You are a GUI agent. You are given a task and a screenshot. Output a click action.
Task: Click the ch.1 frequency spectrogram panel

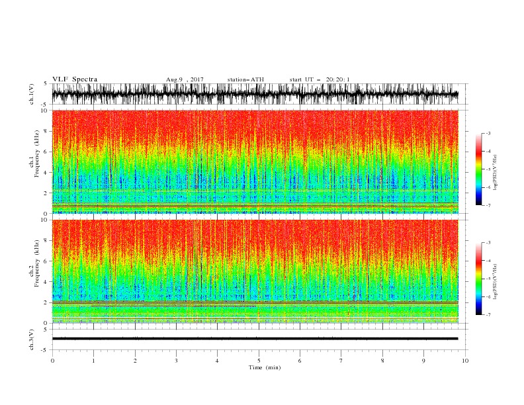(x=255, y=161)
